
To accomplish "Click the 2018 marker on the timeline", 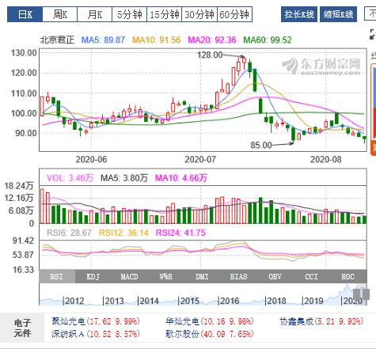I will click(x=276, y=301).
